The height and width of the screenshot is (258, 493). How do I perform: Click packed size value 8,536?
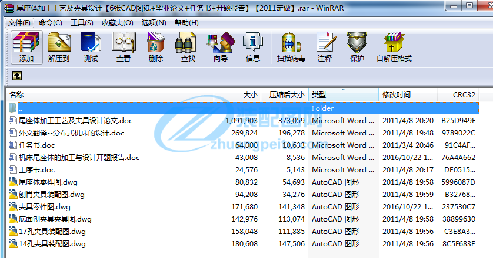click(295, 157)
